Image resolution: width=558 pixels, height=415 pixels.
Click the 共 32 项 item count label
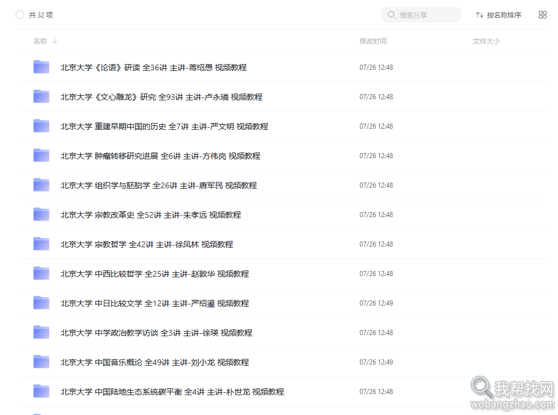click(41, 15)
